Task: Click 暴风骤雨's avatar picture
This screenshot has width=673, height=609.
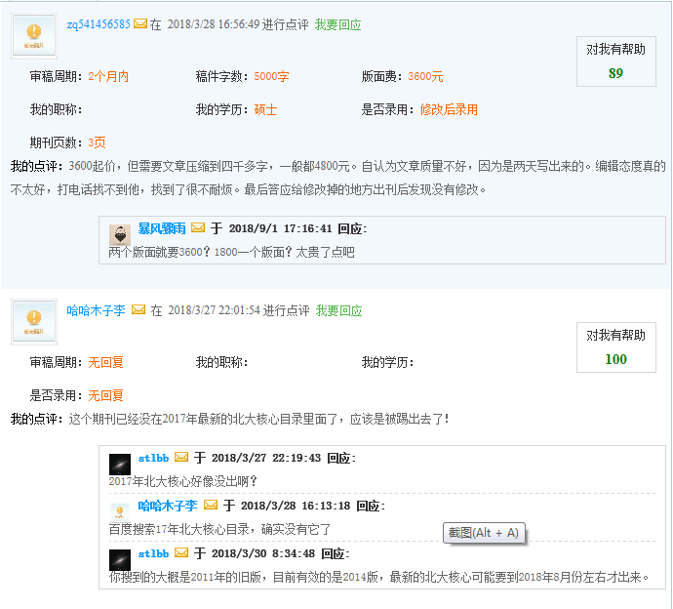Action: (120, 234)
